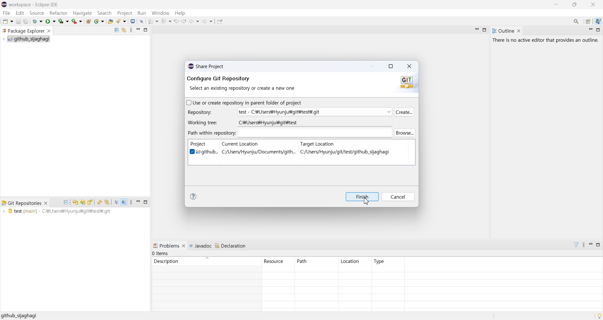Toggle display latest branch commit in Git Repositories
This screenshot has height=320, width=603.
pos(124,202)
